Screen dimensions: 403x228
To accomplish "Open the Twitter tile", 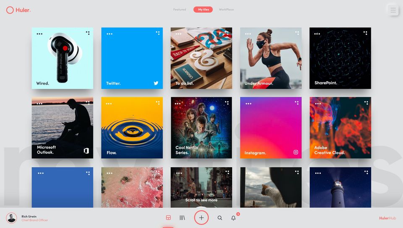I will pos(132,58).
